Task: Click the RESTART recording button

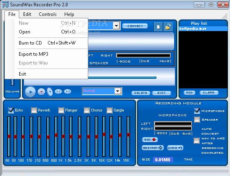Action: click(153, 148)
